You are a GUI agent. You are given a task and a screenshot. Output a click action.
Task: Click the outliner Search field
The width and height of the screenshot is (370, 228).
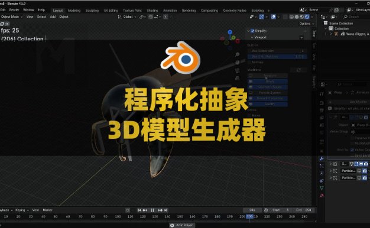click(x=356, y=17)
